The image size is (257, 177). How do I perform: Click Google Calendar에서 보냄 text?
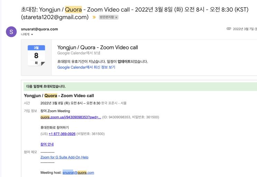79,53
